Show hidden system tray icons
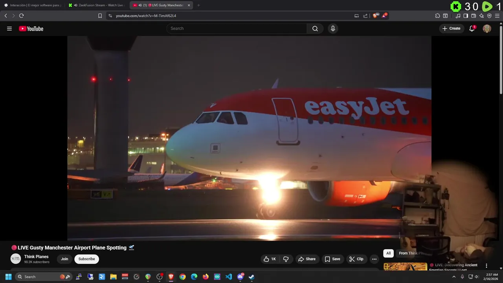 pyautogui.click(x=454, y=277)
